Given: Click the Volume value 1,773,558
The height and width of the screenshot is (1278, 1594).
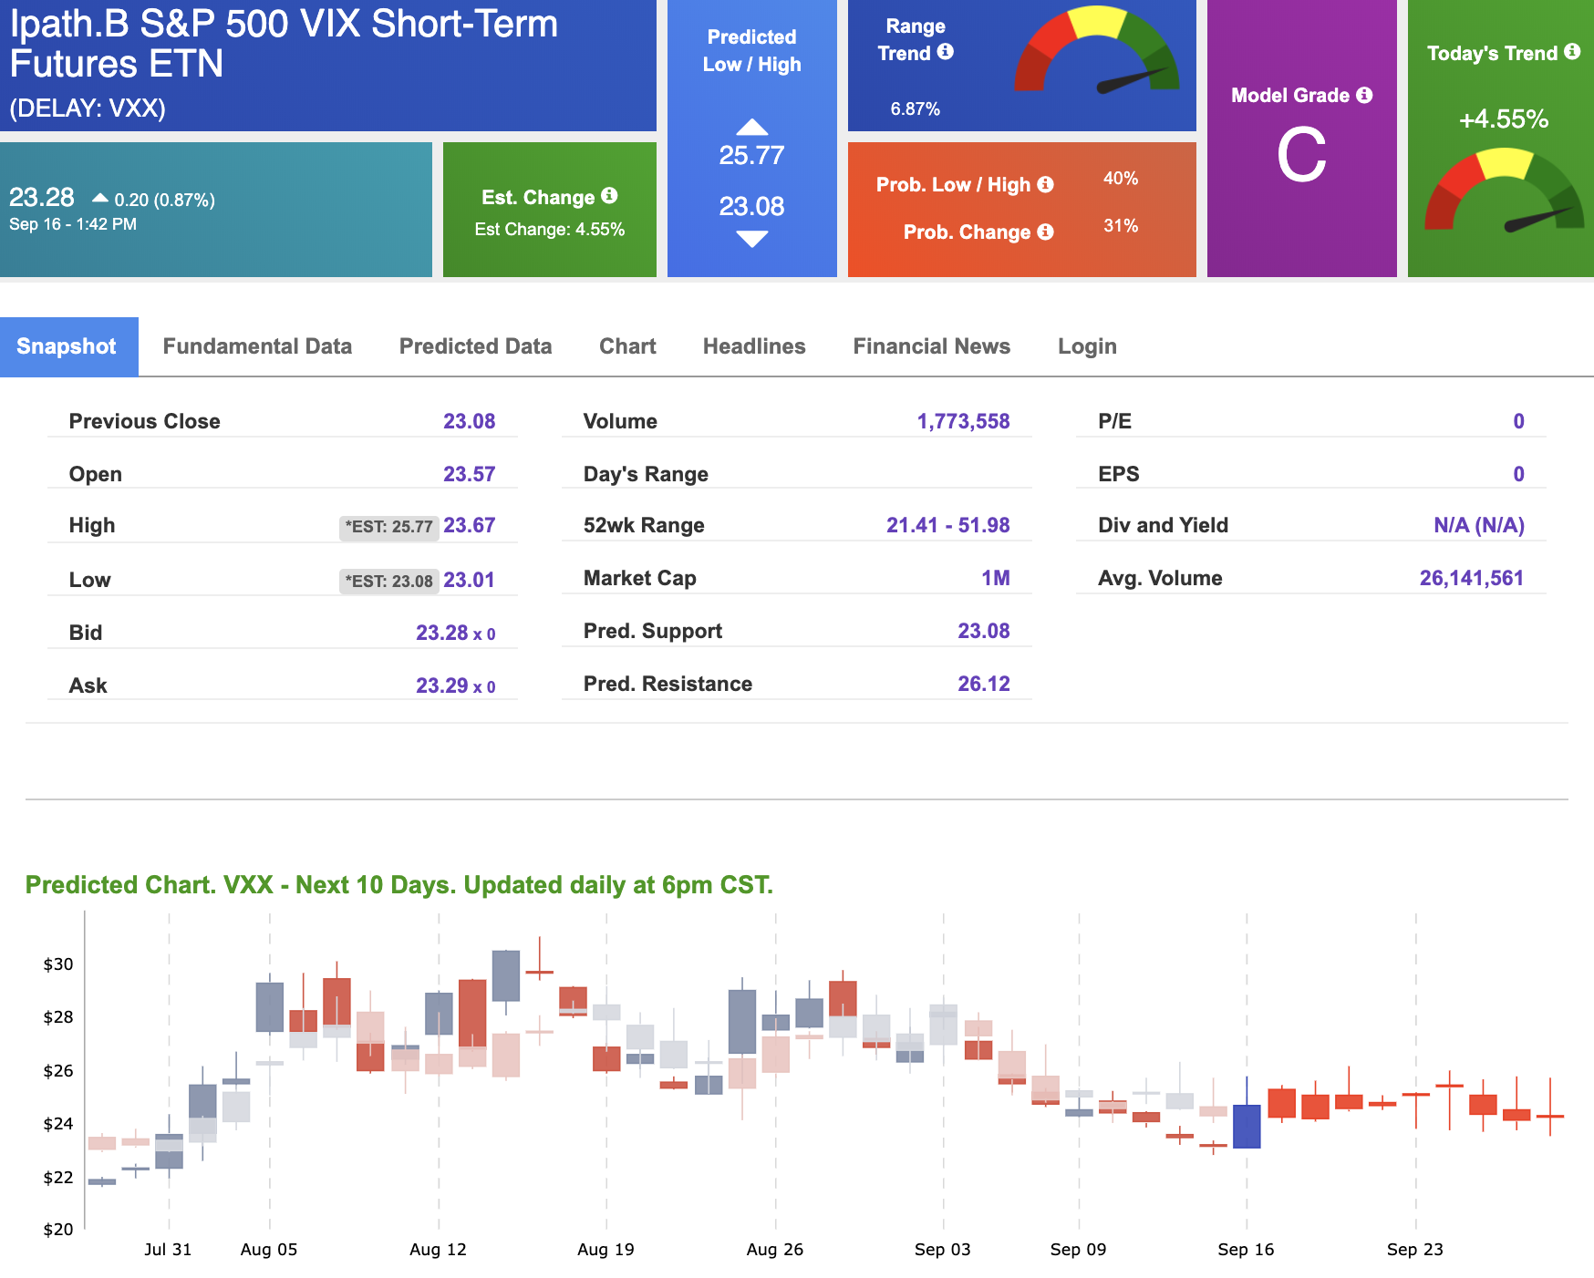Looking at the screenshot, I should pyautogui.click(x=963, y=421).
